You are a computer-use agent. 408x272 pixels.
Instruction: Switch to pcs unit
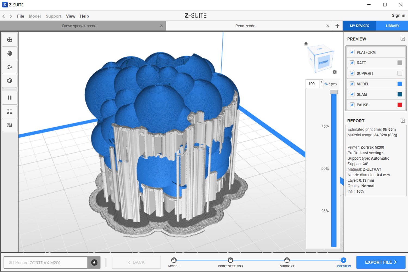pos(334,84)
